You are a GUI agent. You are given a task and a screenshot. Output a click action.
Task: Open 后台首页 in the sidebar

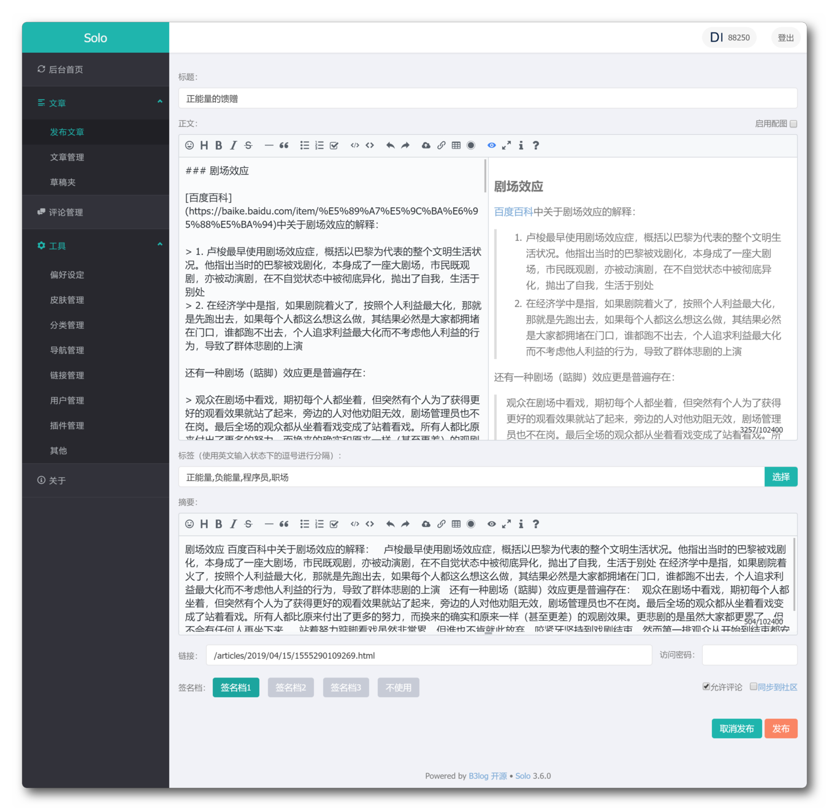(x=96, y=69)
